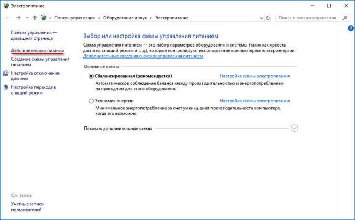Open Действие кнопки питания link

[x=38, y=50]
